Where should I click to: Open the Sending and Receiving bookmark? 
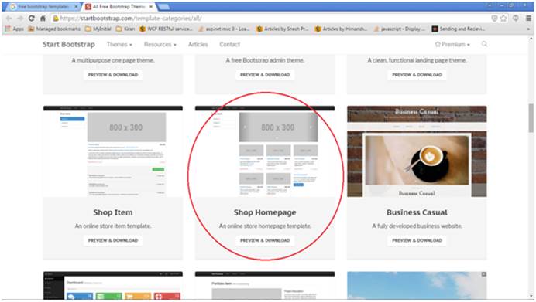point(458,29)
